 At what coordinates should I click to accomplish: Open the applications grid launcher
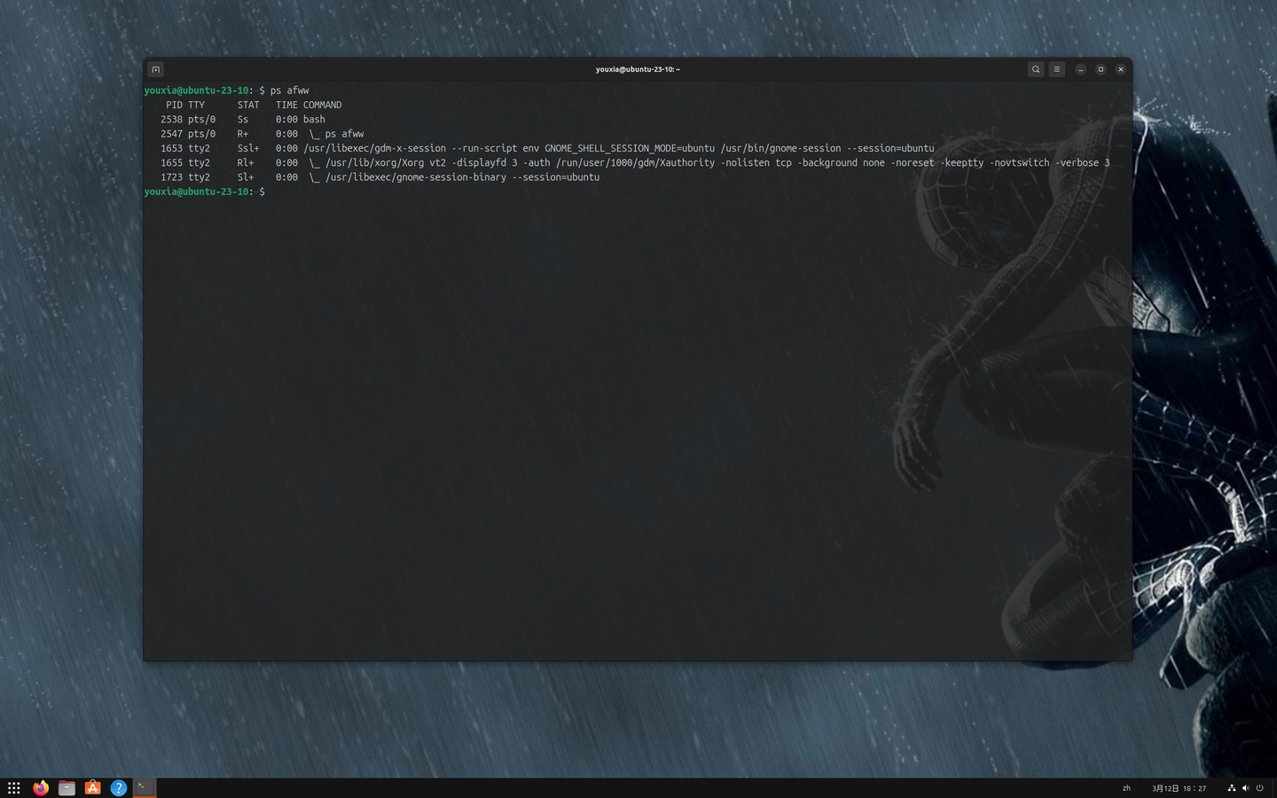[x=13, y=787]
